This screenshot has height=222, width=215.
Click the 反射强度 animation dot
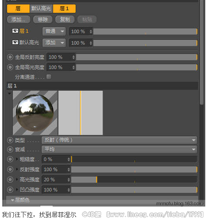click(10, 169)
